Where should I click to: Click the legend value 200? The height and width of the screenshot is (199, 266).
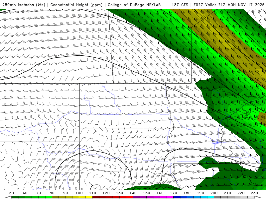(214, 193)
